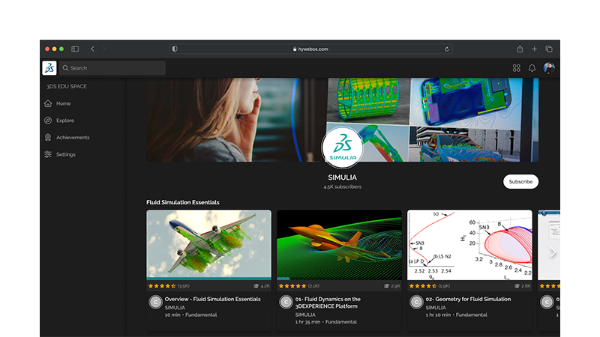This screenshot has width=600, height=337.
Task: Click '1 hr 35 min • Fundamental' text
Action: pyautogui.click(x=326, y=322)
